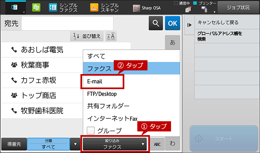
Task: Switch index to ABC
Action: 157,144
